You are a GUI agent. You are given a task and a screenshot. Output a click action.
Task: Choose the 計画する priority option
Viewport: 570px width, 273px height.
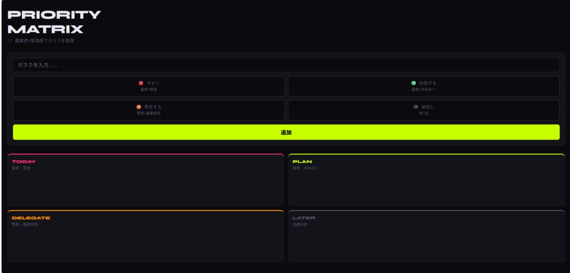pos(424,86)
